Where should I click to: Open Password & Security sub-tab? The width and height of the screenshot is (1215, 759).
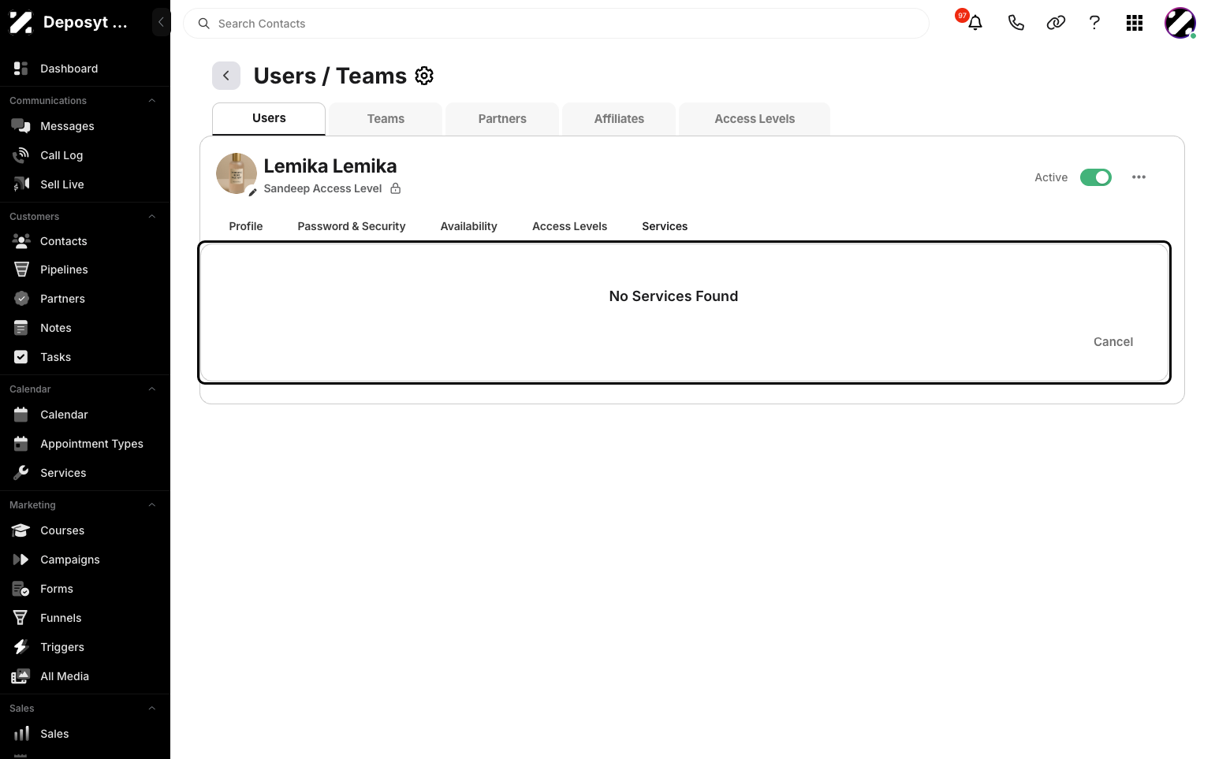352,226
